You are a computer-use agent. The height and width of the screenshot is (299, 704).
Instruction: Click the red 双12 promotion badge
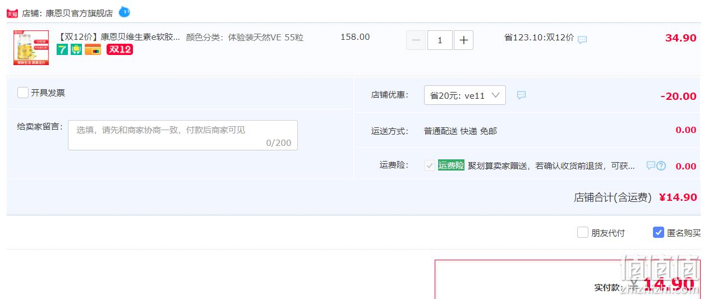[x=119, y=49]
